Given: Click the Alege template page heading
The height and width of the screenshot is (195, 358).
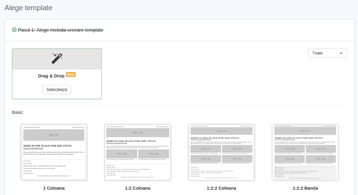Looking at the screenshot, I should pyautogui.click(x=29, y=8).
